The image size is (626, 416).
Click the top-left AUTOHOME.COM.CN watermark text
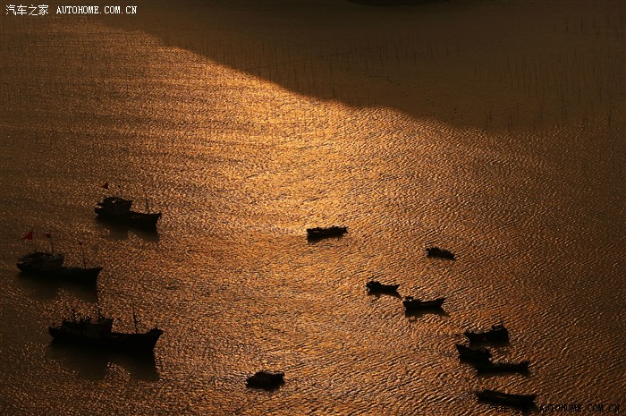pyautogui.click(x=97, y=10)
